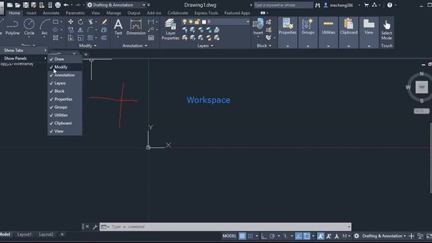Click the Insert block icon
The width and height of the screenshot is (432, 243).
click(x=258, y=27)
